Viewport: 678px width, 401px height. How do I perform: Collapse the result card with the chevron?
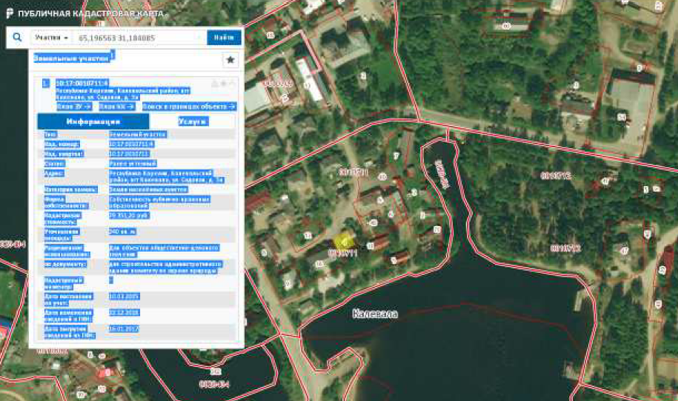(x=232, y=83)
